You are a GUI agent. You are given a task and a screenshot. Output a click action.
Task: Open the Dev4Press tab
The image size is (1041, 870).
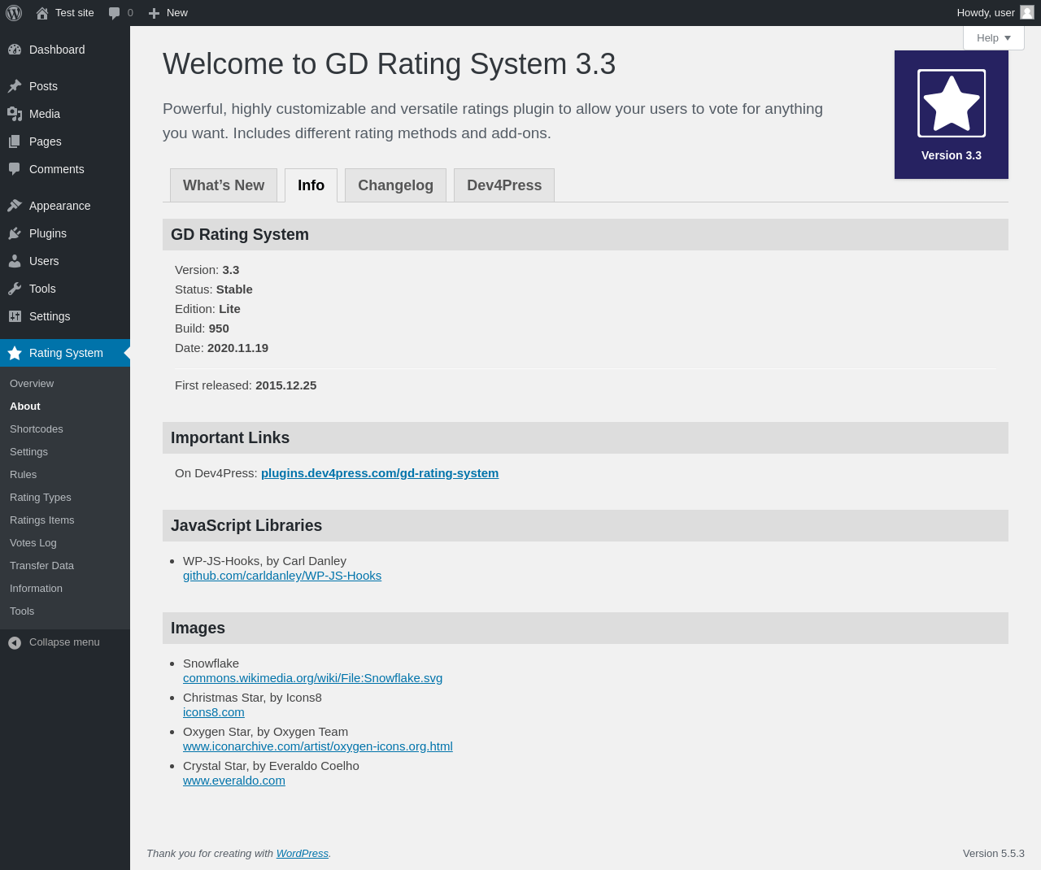coord(504,185)
